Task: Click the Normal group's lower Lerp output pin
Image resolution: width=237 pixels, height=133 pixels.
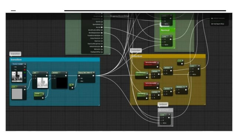Action: (x=170, y=39)
